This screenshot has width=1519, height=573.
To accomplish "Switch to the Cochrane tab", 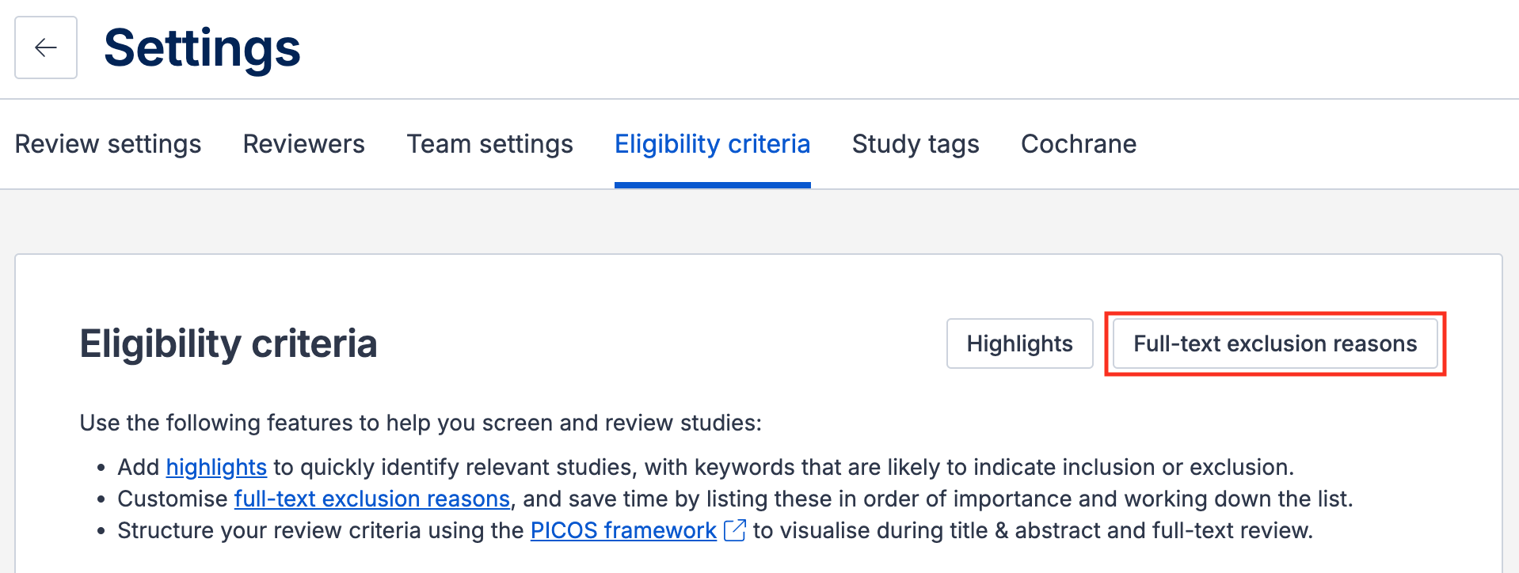I will (1078, 144).
